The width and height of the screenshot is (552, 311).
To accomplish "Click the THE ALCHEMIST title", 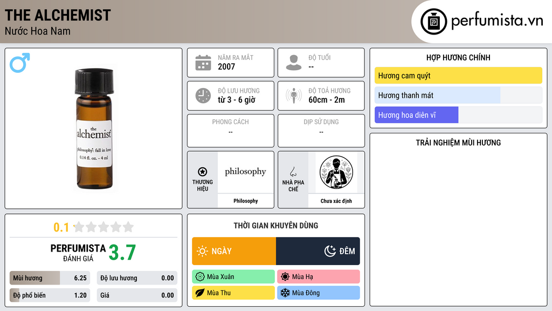I will (58, 16).
